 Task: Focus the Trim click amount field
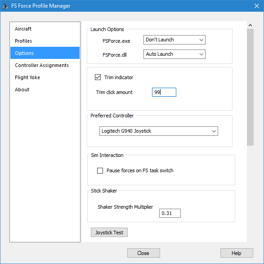click(164, 92)
